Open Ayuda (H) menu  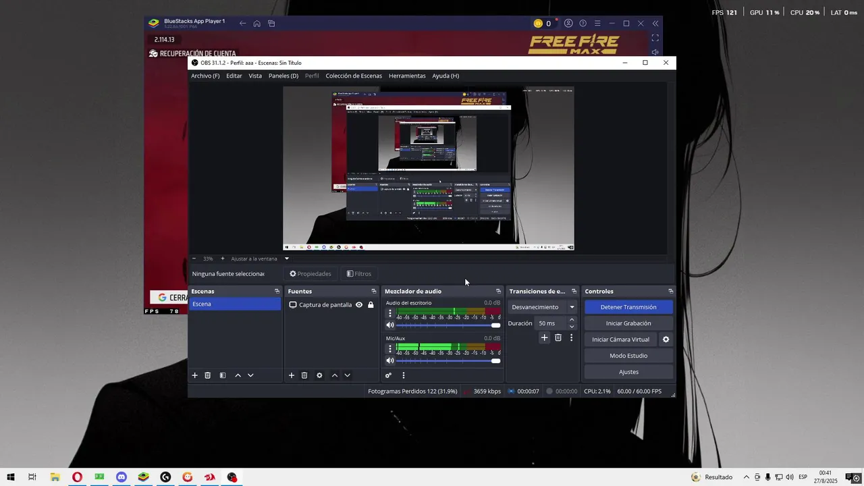[x=446, y=76]
